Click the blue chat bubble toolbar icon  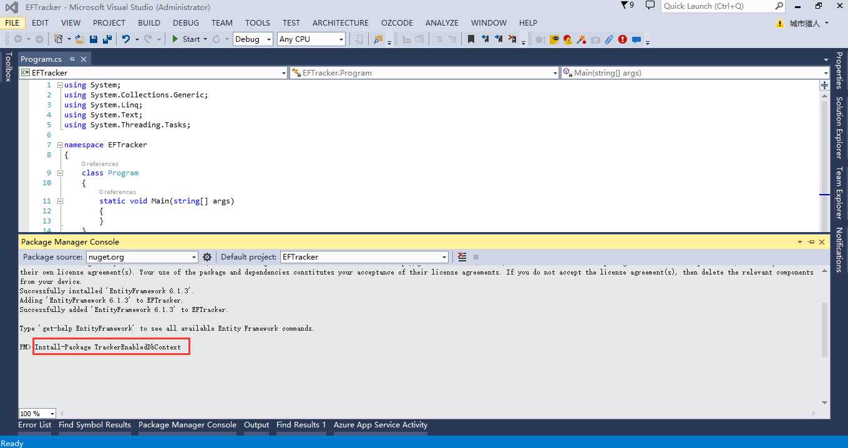coord(636,39)
